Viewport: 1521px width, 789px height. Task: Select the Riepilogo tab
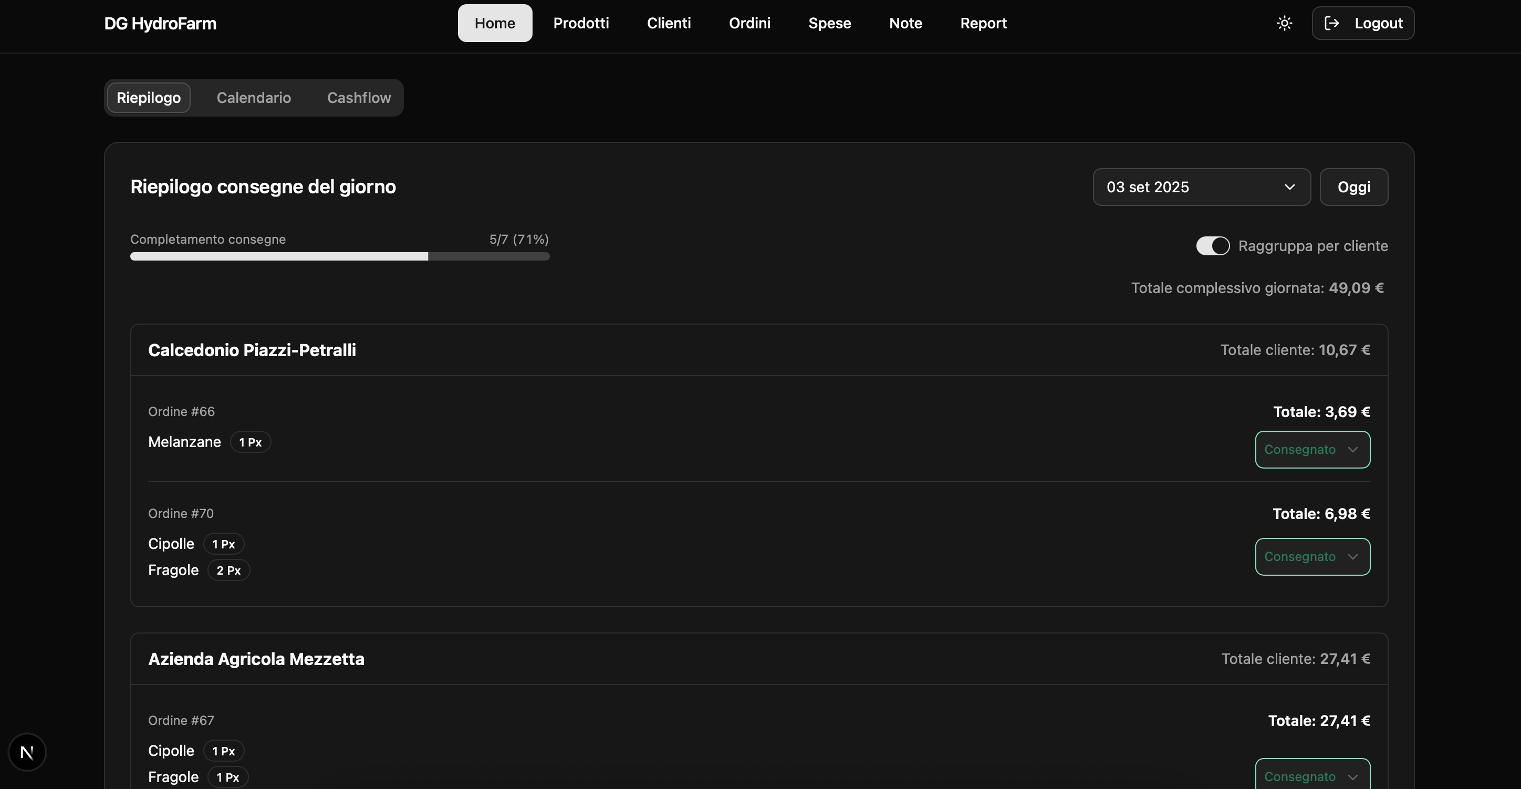coord(149,98)
